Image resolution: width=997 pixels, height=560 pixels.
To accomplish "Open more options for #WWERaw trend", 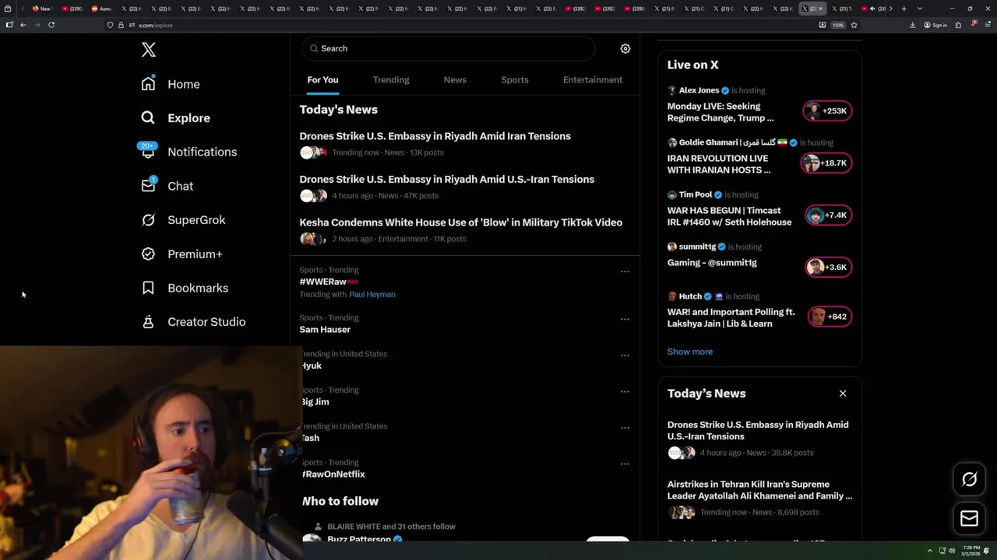I will click(x=625, y=271).
